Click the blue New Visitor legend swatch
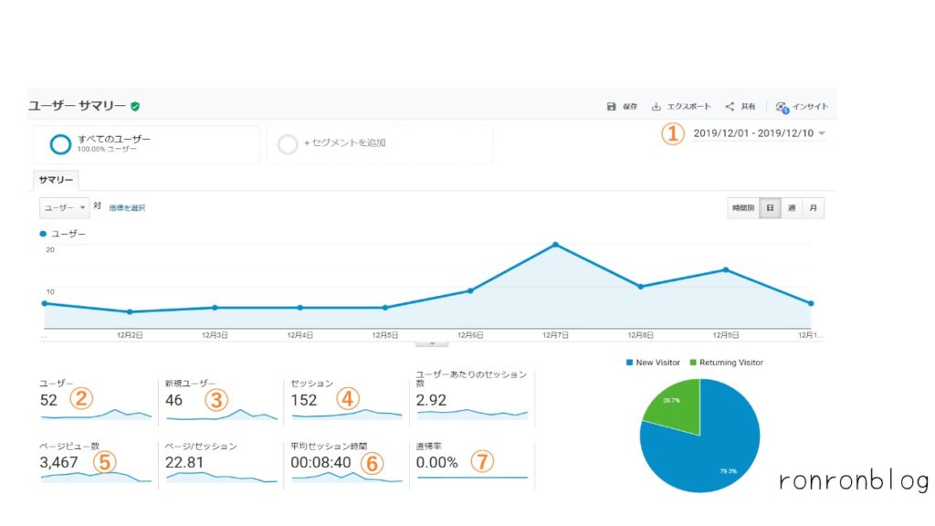Screen dimensions: 935x526 tap(629, 363)
